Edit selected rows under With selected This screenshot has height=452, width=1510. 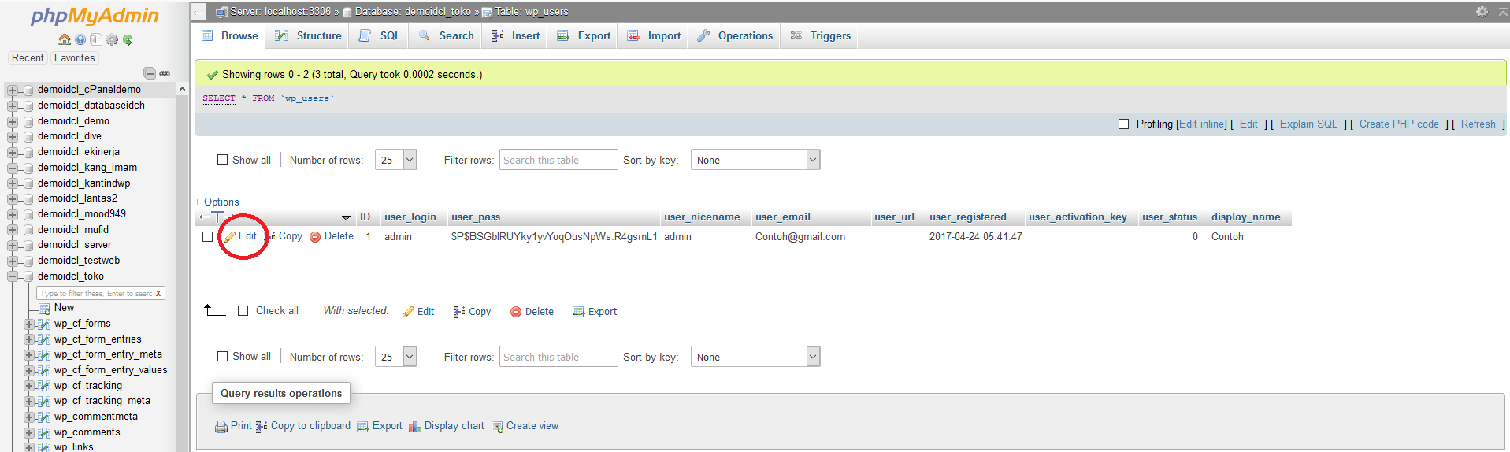pyautogui.click(x=418, y=312)
